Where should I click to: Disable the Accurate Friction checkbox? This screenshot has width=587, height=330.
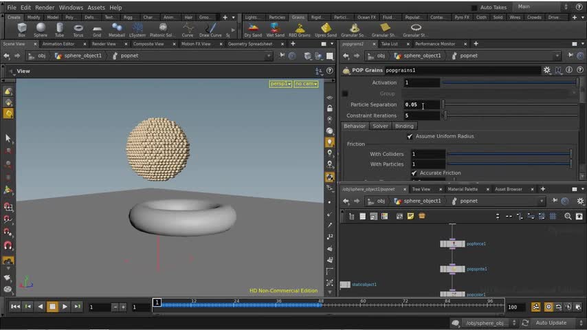tap(414, 173)
